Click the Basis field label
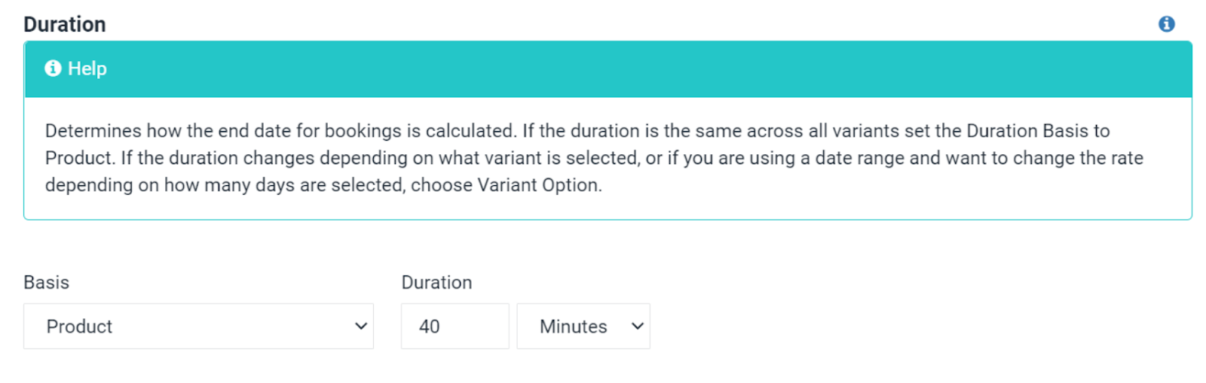Image resolution: width=1206 pixels, height=383 pixels. pyautogui.click(x=47, y=283)
